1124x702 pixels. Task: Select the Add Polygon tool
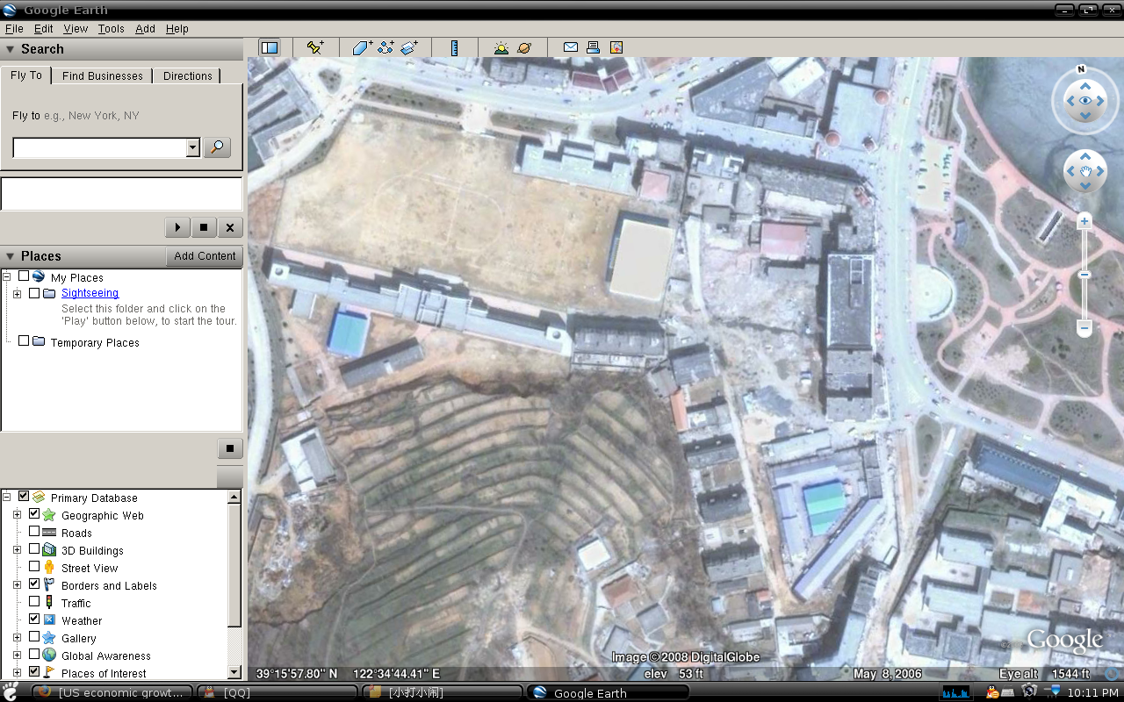click(363, 47)
